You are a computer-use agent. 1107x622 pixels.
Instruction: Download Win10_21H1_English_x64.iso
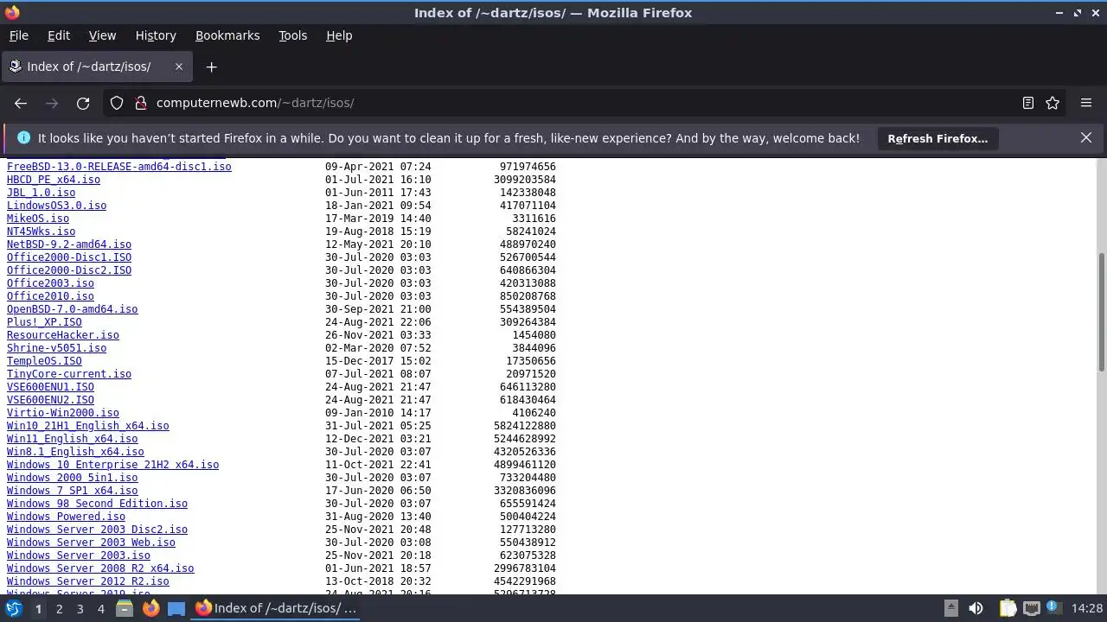pos(88,426)
